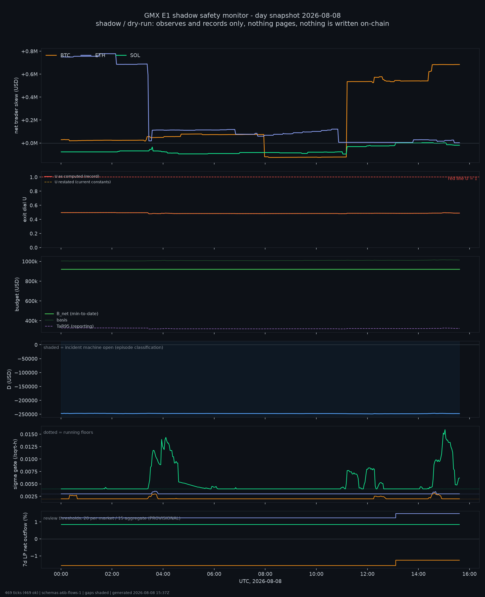
Task: Click the "+0.4M" skew axis tick
Action: 29,97
